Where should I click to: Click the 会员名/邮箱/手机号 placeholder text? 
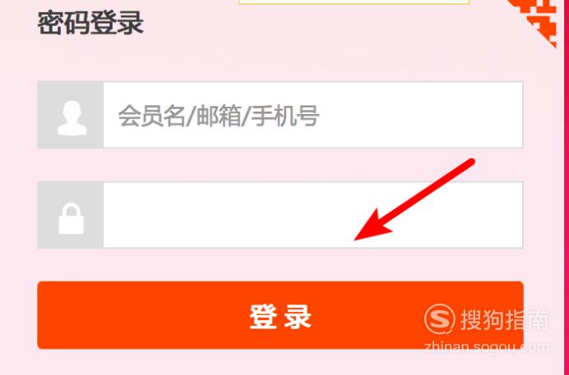tap(219, 116)
